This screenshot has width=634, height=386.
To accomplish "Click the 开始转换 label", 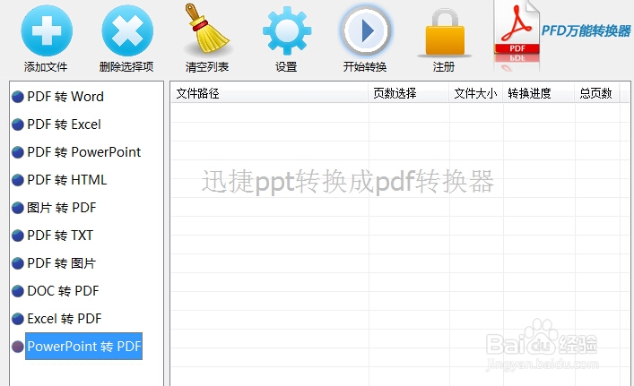I will (x=365, y=66).
